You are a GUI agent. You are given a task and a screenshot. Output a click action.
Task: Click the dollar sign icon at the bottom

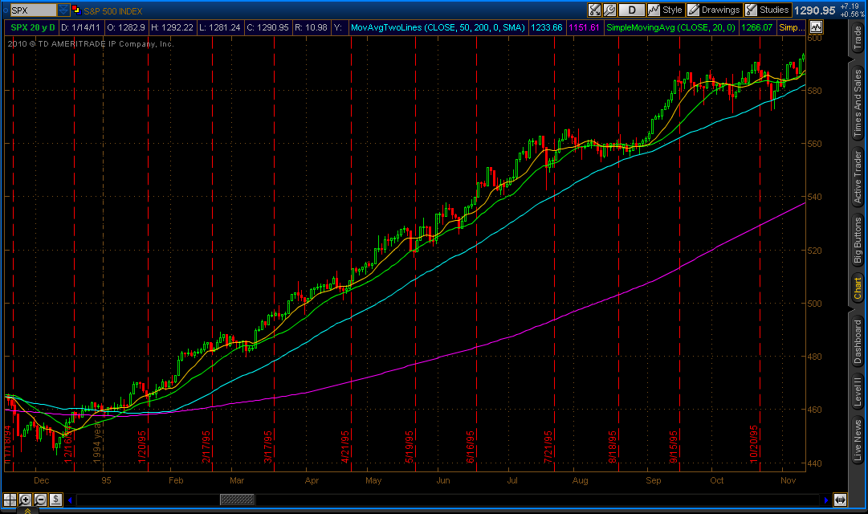point(55,500)
